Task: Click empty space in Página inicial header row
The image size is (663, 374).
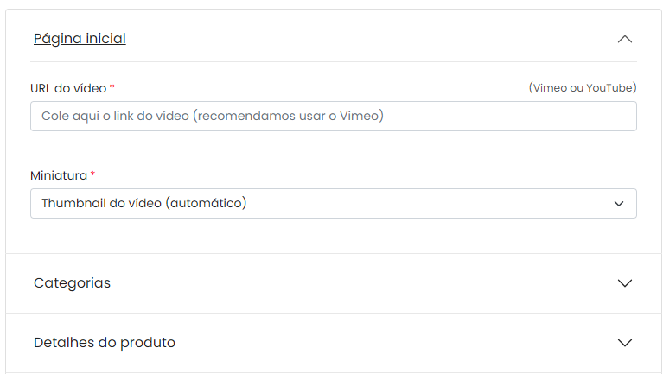Action: [372, 39]
